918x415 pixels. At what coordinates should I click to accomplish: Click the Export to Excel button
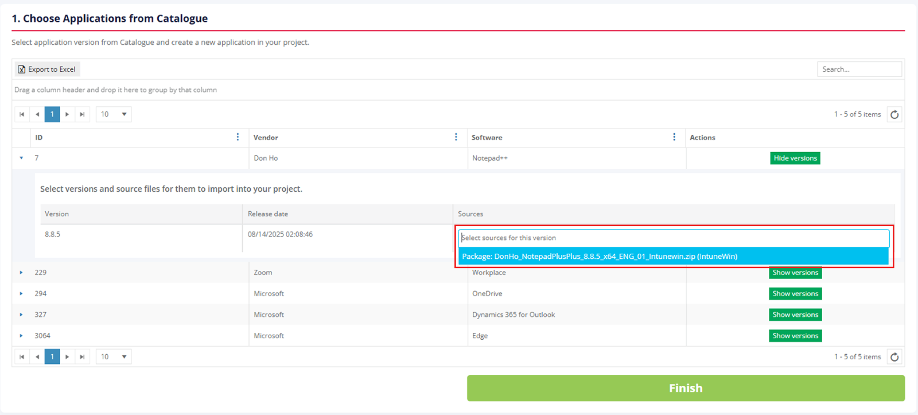click(x=47, y=69)
